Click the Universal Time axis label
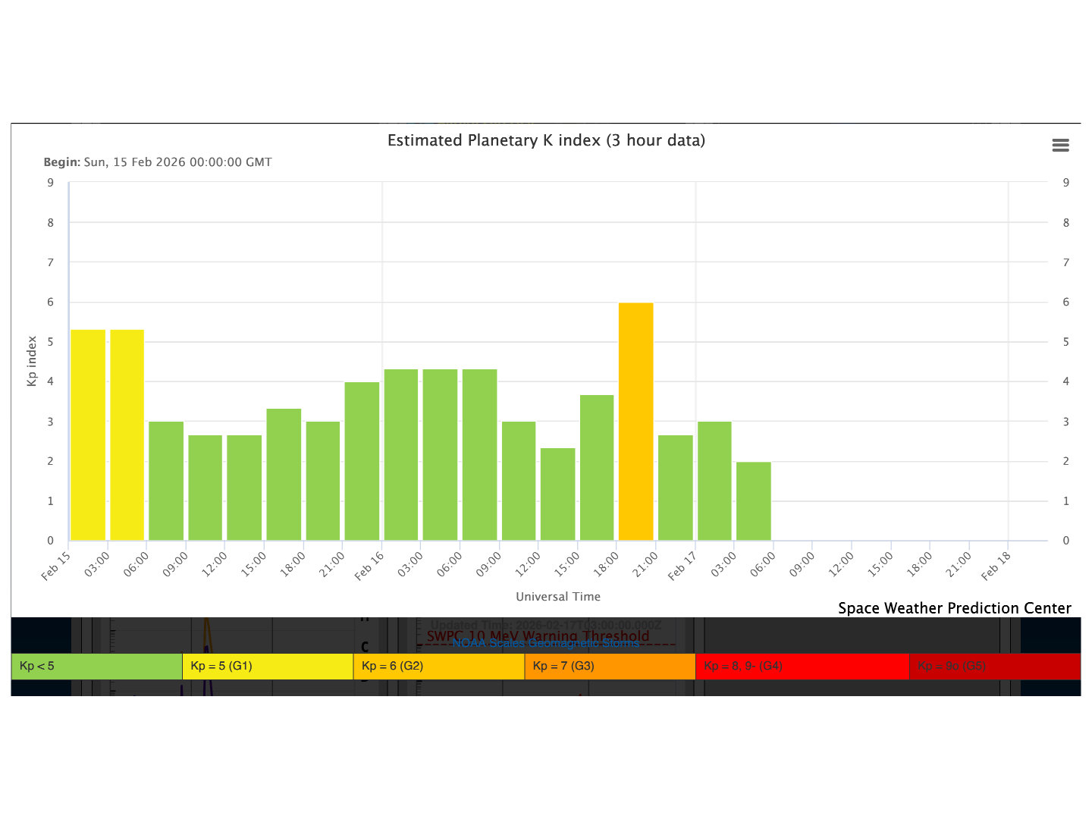1092x819 pixels. 558,597
